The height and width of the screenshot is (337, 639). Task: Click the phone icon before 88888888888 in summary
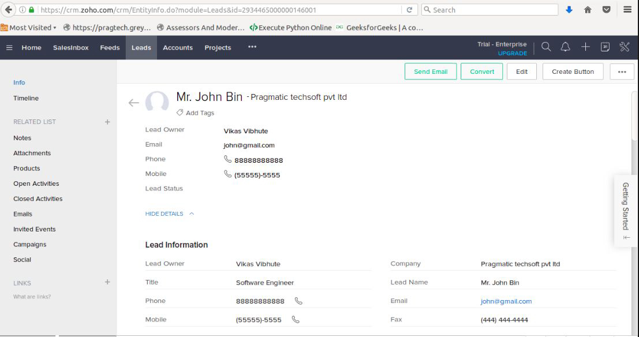tap(228, 159)
